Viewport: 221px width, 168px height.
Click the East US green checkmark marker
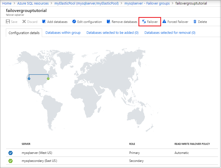48,79
